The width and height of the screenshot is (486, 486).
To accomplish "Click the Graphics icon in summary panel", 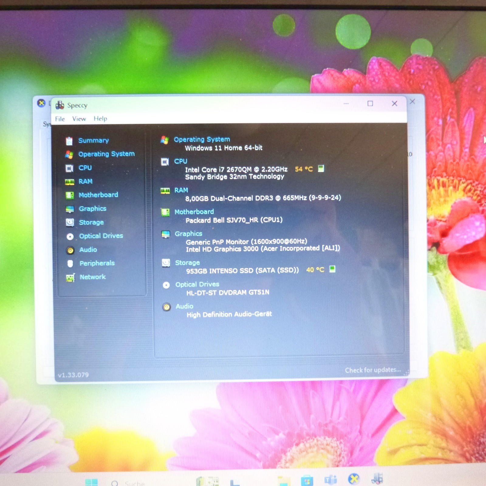I will [166, 234].
